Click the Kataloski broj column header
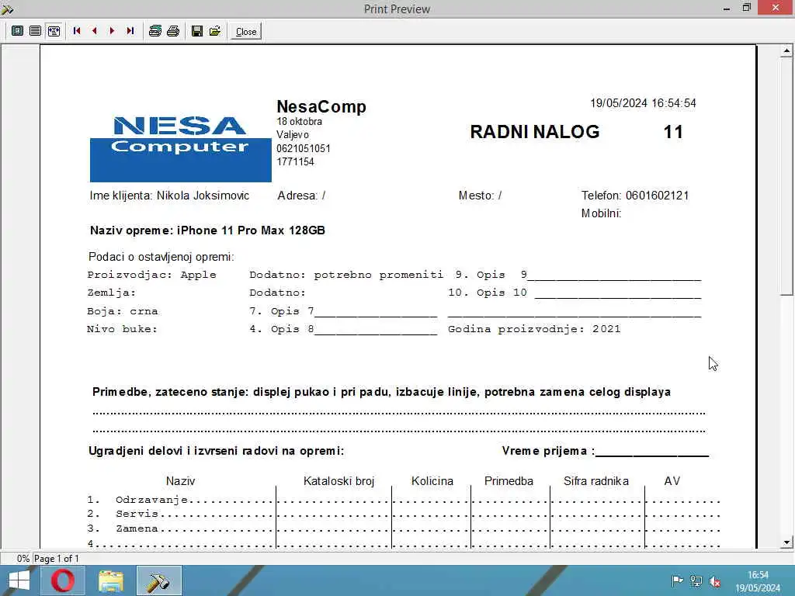The width and height of the screenshot is (795, 596). pyautogui.click(x=338, y=481)
